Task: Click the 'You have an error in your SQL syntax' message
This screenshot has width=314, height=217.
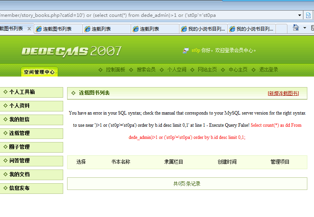Action: [105, 113]
